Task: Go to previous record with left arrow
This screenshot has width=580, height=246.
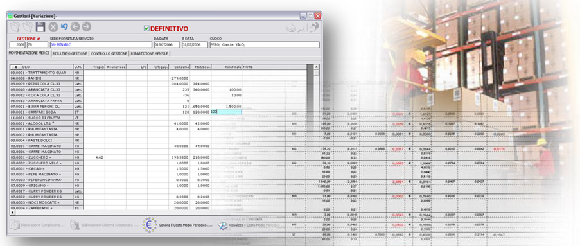Action: click(75, 26)
